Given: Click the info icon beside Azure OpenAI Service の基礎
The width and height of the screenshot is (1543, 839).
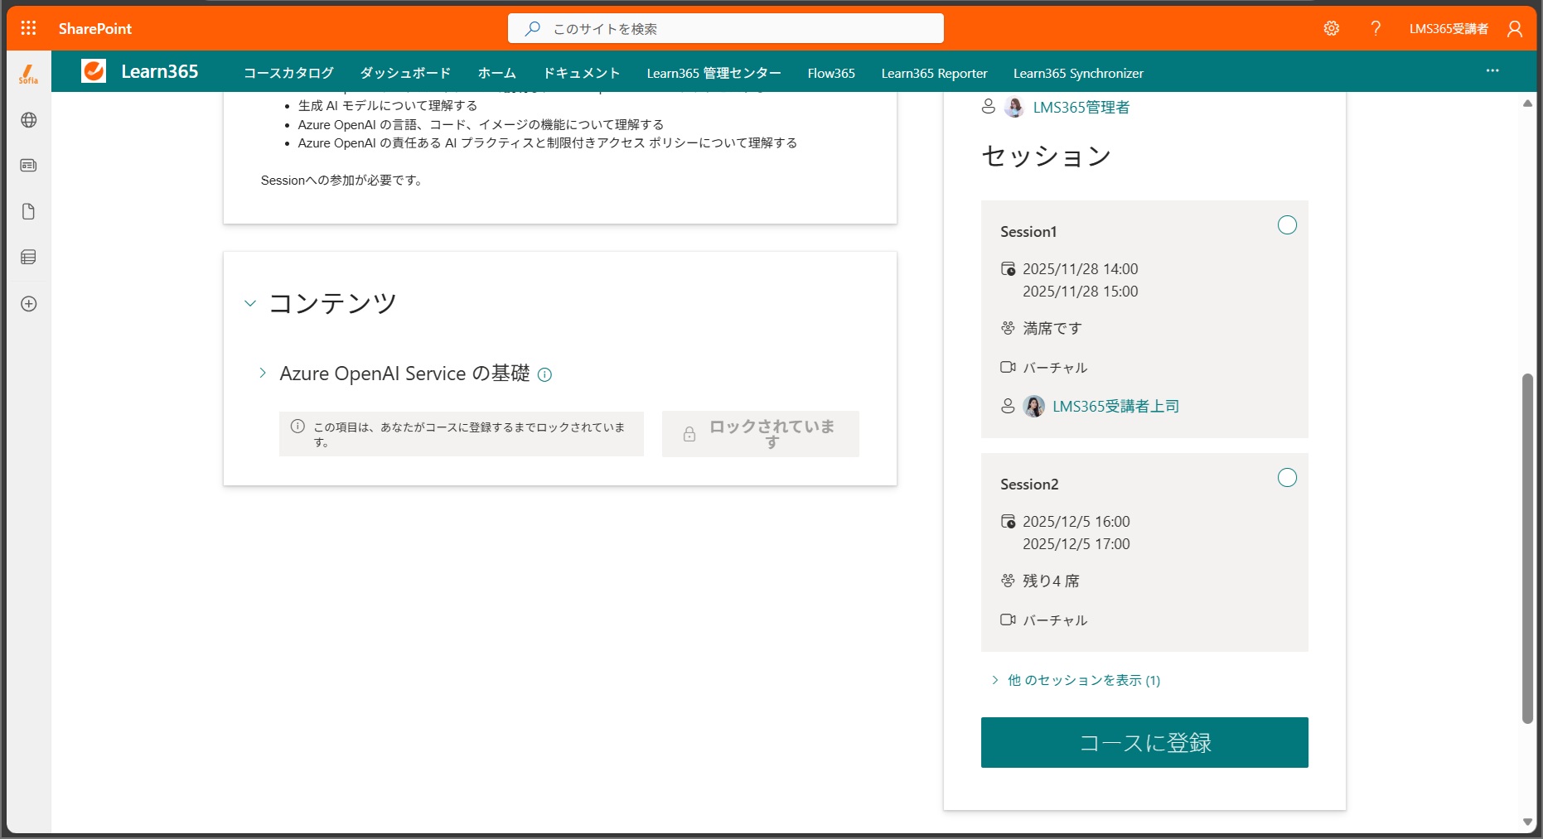Looking at the screenshot, I should [x=544, y=375].
